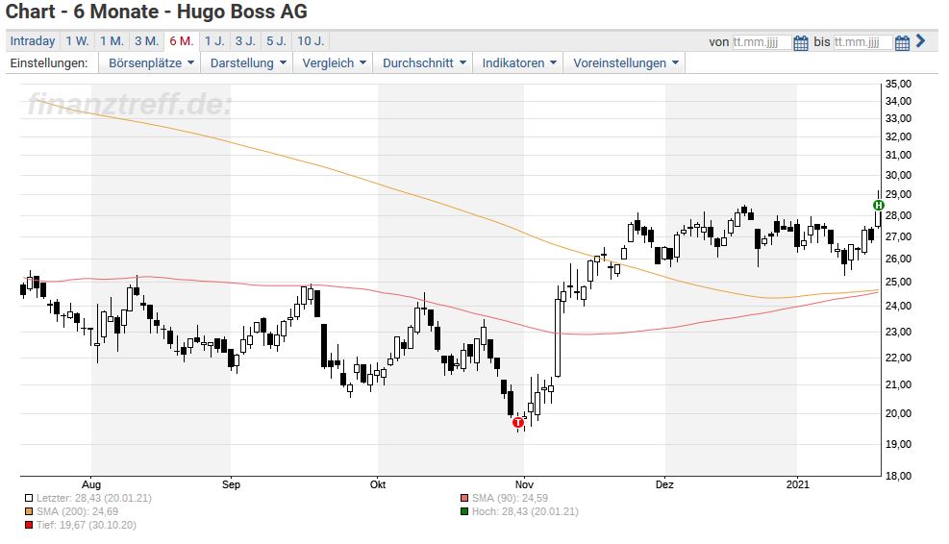The image size is (949, 544).
Task: Select the 1 W. time range tab
Action: 78,41
